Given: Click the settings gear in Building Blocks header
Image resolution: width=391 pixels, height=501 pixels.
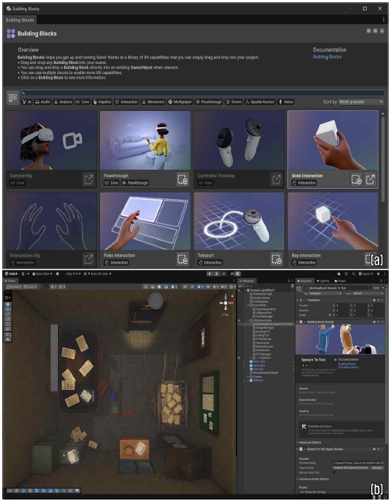Looking at the screenshot, I should 369,31.
